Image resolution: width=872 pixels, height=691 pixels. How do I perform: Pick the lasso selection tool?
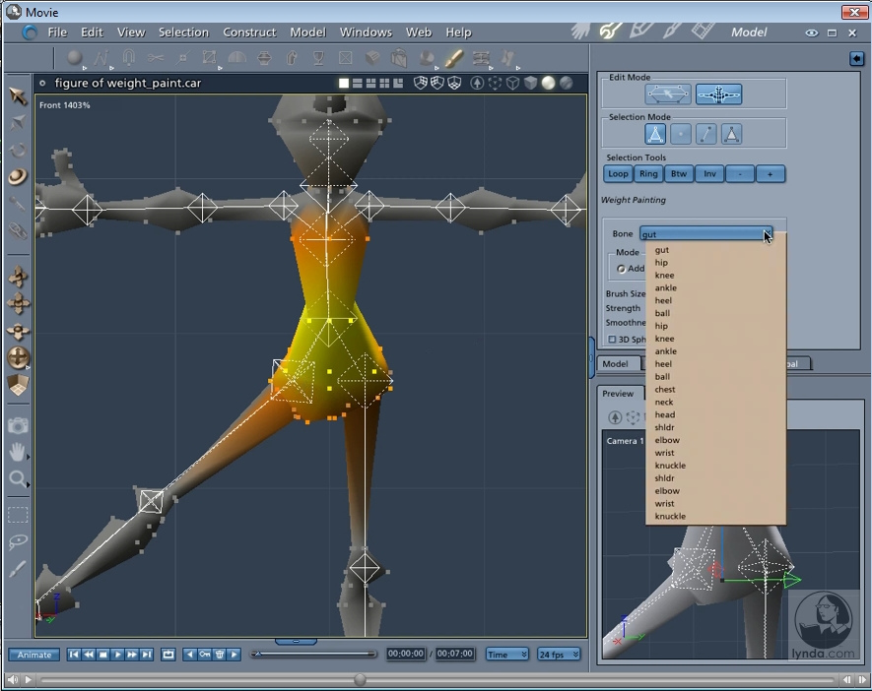click(x=18, y=541)
